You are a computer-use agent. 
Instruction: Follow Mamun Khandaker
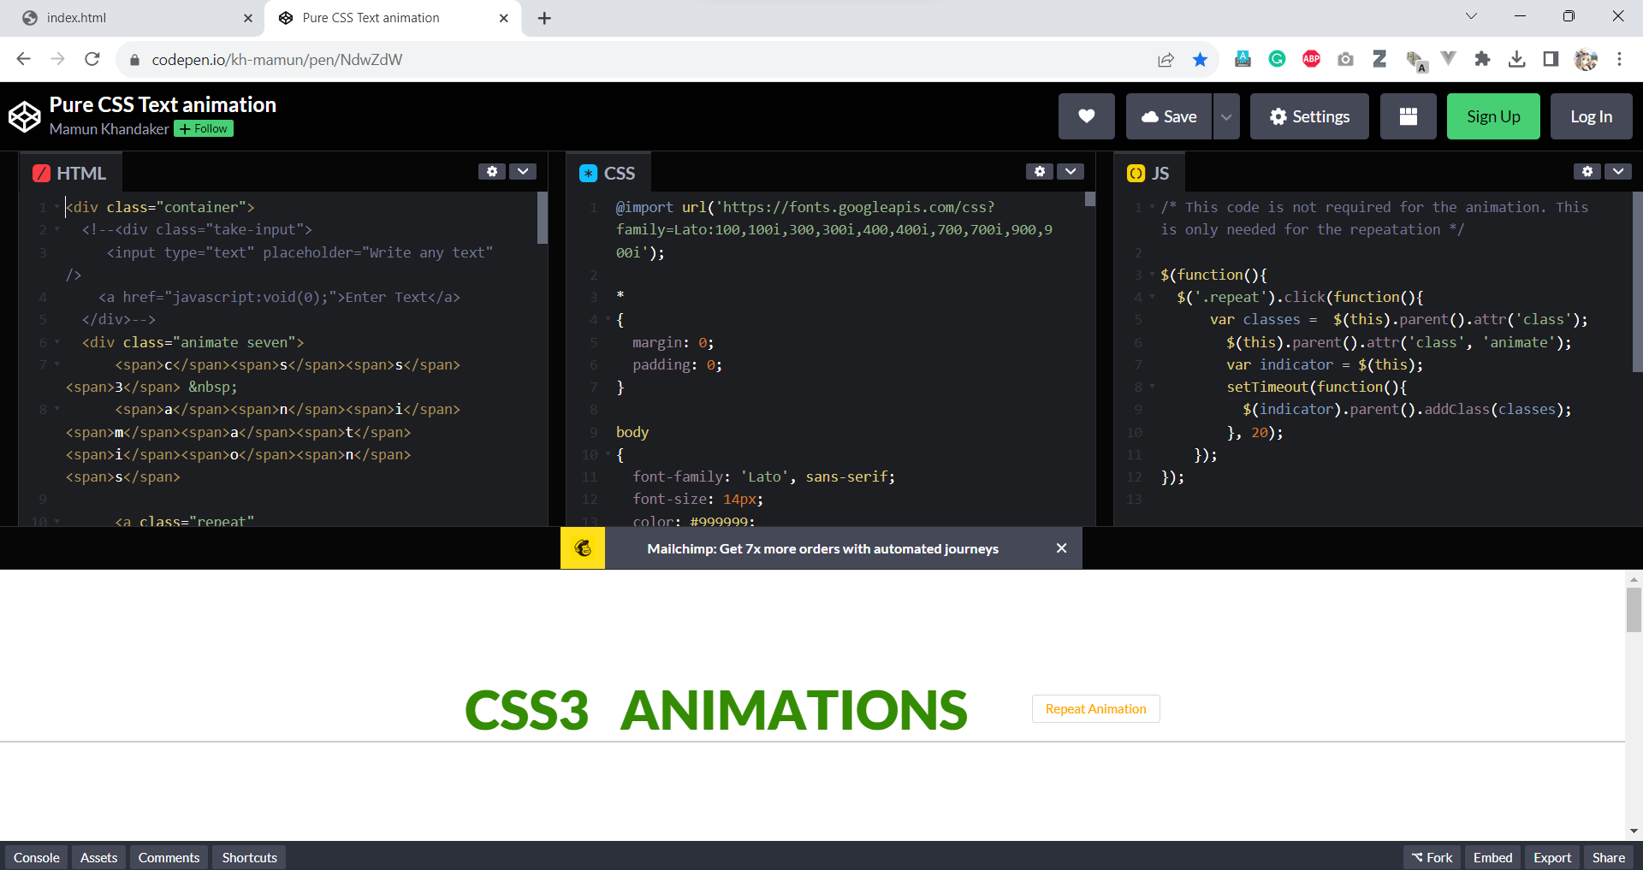point(203,128)
